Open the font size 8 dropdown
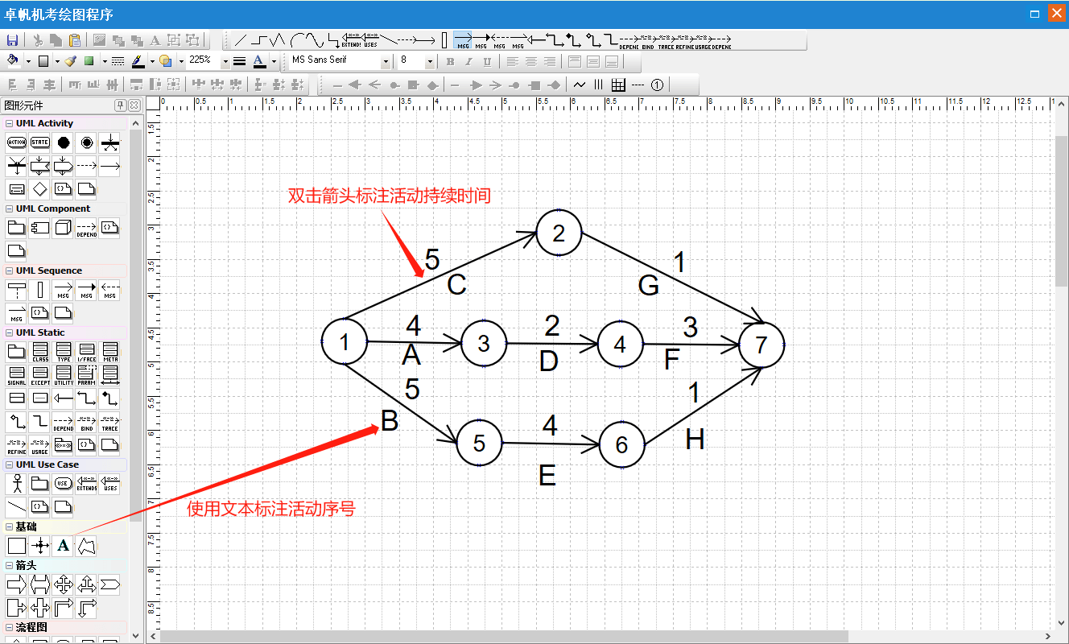 (429, 61)
